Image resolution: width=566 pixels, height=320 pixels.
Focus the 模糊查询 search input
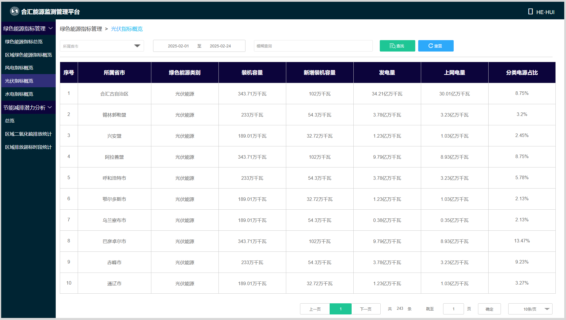pyautogui.click(x=313, y=46)
